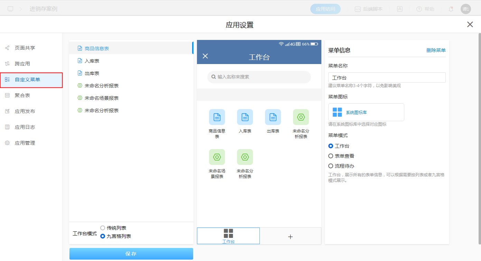This screenshot has height=261, width=481.
Task: Close the phone preview with X icon
Action: click(x=205, y=56)
